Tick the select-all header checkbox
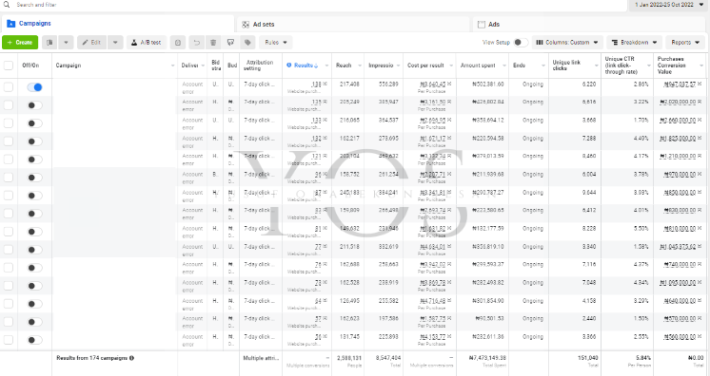Viewport: 710px width, 376px height. click(9, 66)
